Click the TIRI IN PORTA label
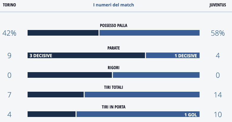This screenshot has height=122, width=232. tap(114, 107)
